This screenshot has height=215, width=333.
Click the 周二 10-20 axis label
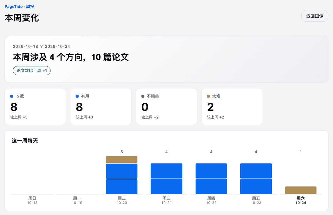tap(122, 200)
